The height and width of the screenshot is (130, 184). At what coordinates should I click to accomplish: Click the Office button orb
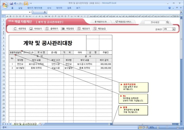(5, 5)
